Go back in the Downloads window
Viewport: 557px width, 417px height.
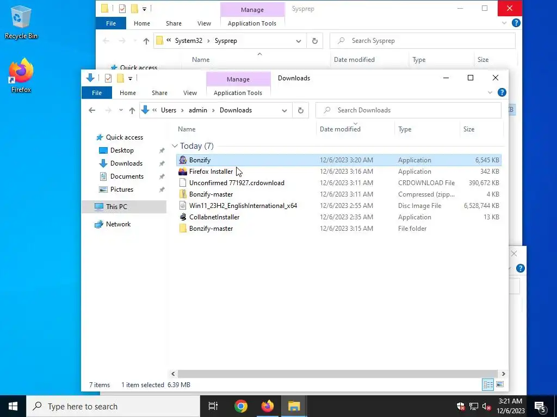click(x=92, y=110)
